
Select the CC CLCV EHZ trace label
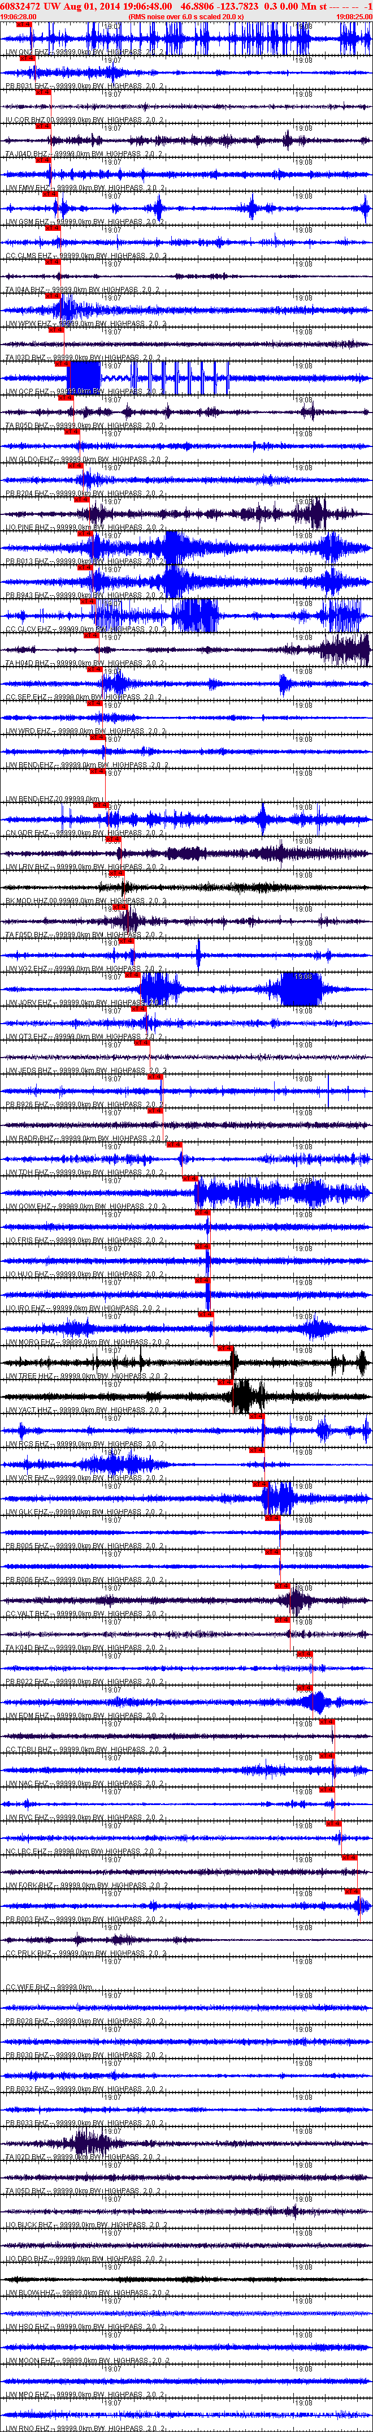86,630
